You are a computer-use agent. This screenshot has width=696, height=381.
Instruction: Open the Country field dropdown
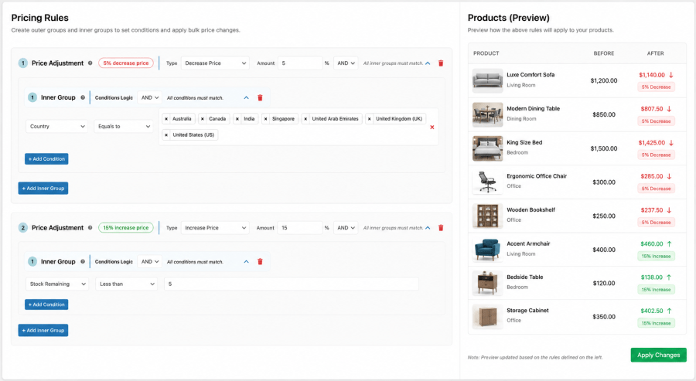coord(57,127)
